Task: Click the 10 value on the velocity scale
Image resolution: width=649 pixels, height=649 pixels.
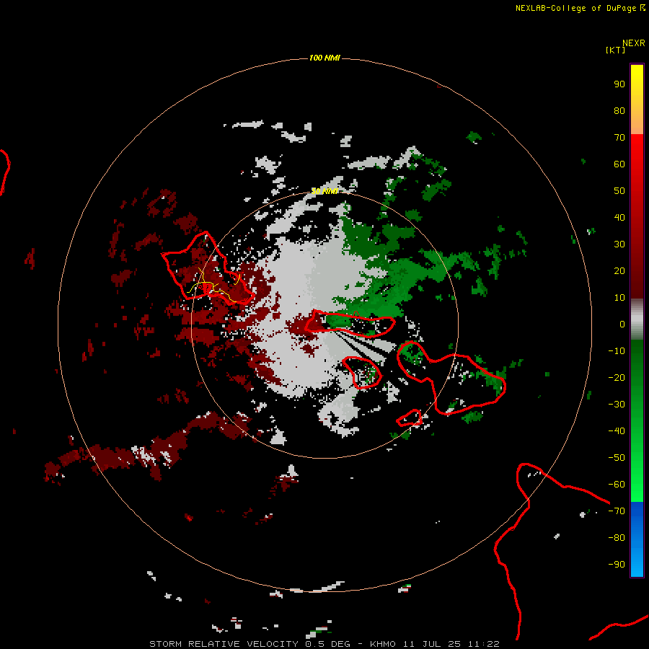Action: 619,298
